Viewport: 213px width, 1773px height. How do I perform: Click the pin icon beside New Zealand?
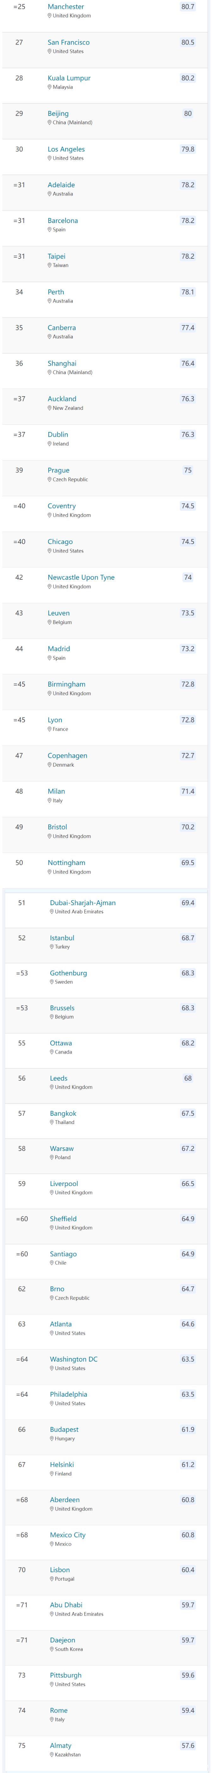click(50, 408)
